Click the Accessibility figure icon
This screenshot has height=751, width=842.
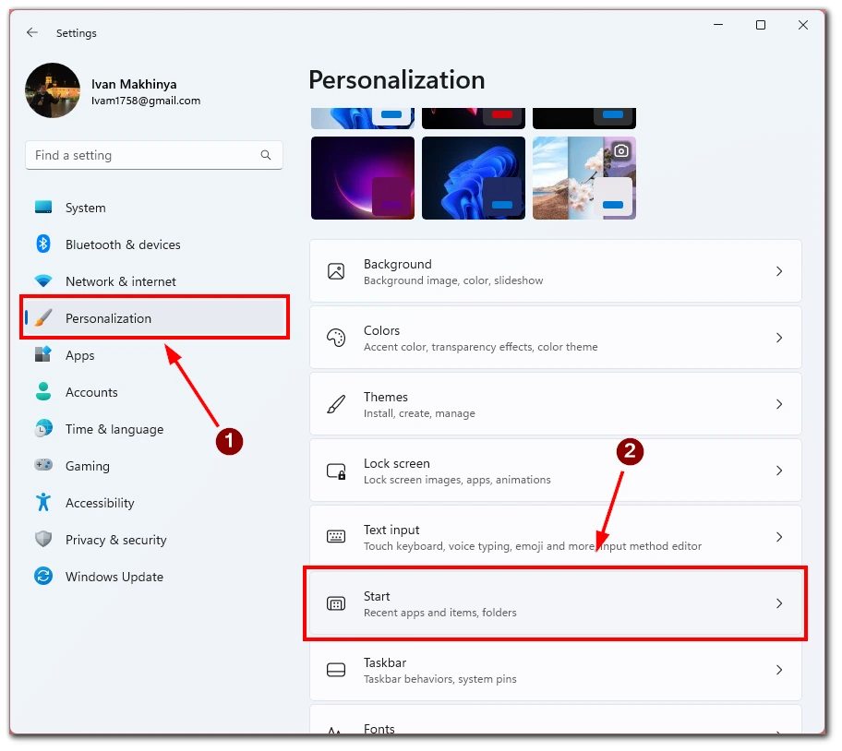tap(43, 502)
